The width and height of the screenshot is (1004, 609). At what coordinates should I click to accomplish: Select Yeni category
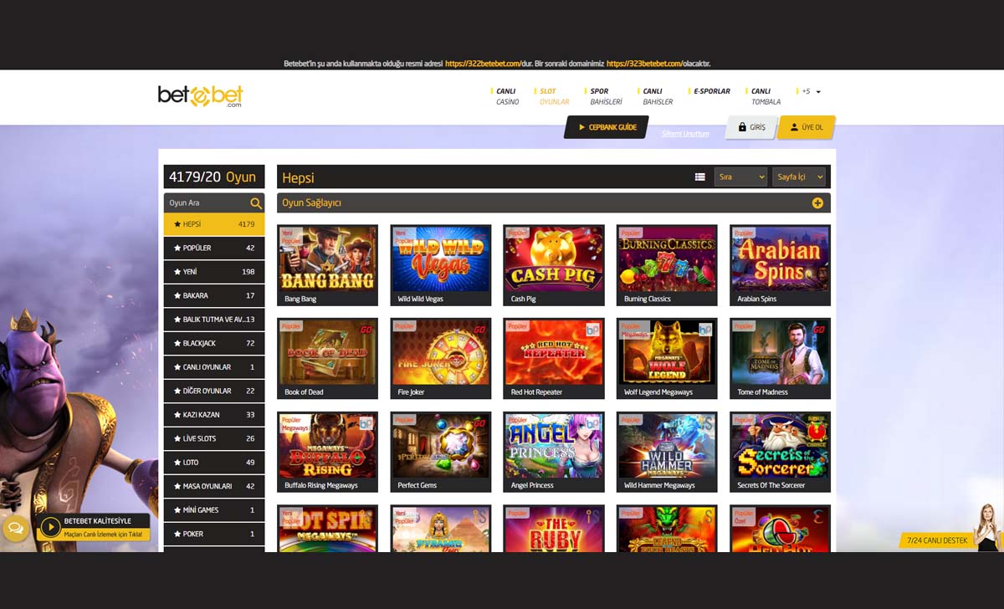[213, 272]
